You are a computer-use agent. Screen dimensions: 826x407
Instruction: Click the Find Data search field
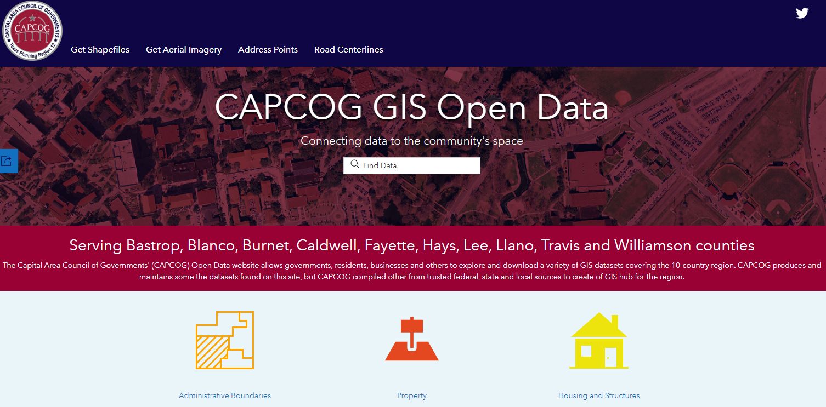pyautogui.click(x=412, y=165)
